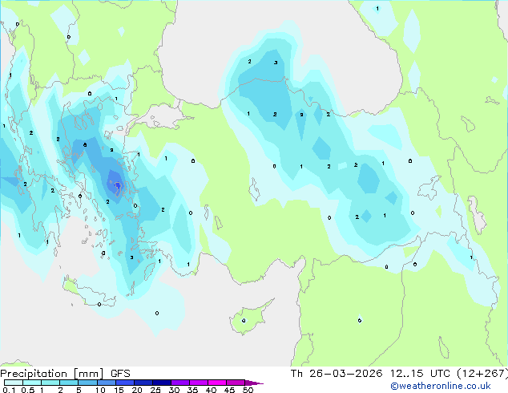Viewport: 508px width, 393px height.
Task: Click the legend label '0.1'
Action: click(9, 390)
